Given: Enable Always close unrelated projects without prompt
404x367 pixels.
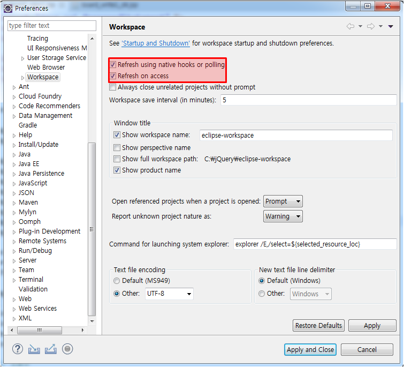Looking at the screenshot, I should (x=112, y=87).
